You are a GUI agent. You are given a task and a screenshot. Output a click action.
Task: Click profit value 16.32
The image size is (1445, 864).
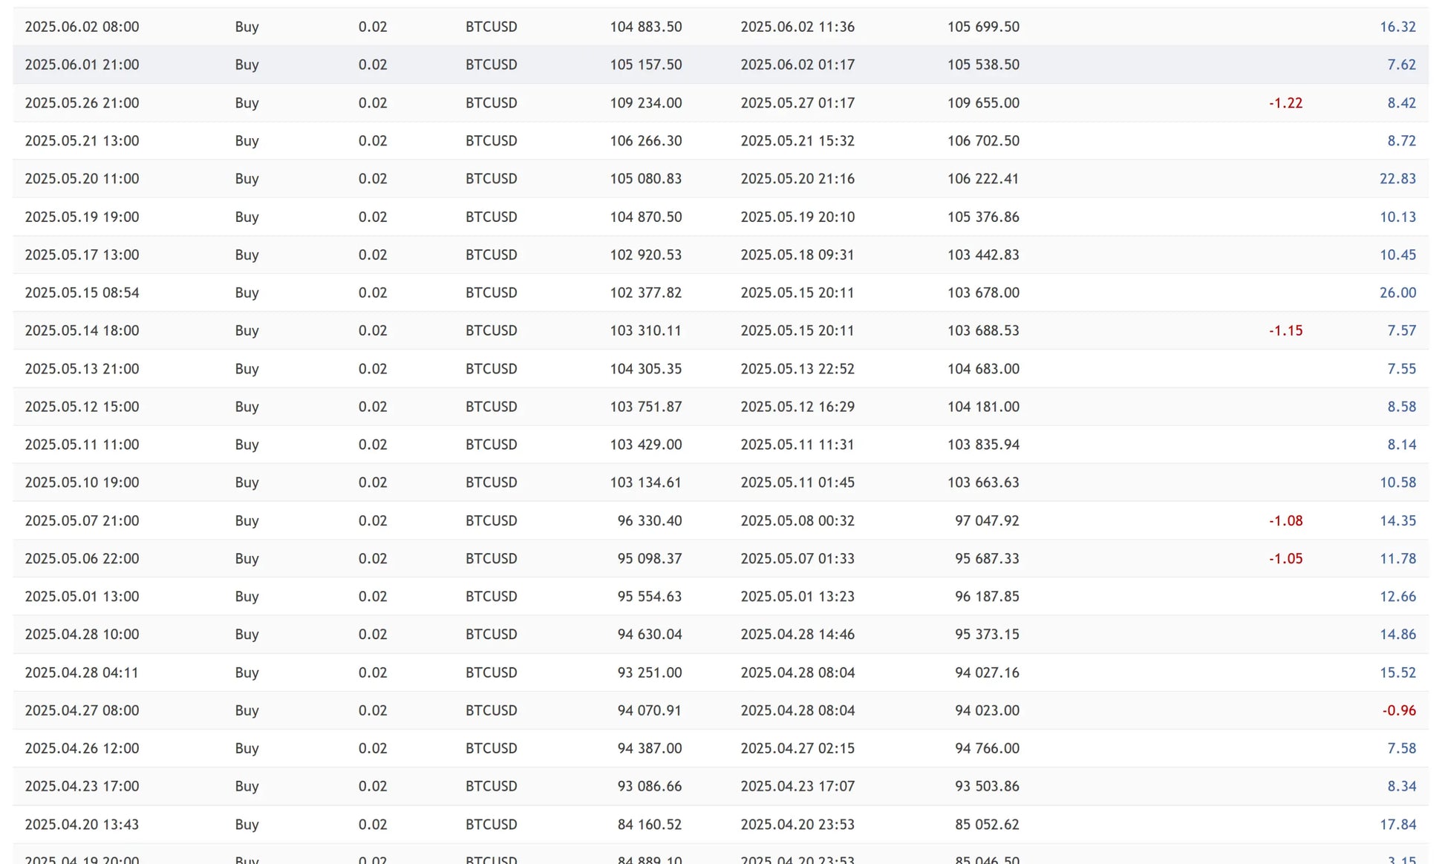pyautogui.click(x=1397, y=27)
